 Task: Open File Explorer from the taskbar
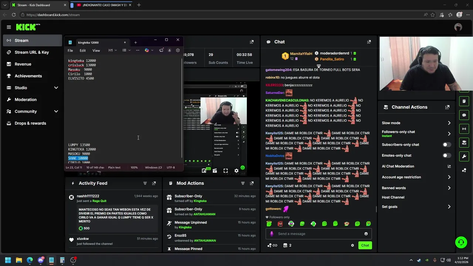[19, 260]
